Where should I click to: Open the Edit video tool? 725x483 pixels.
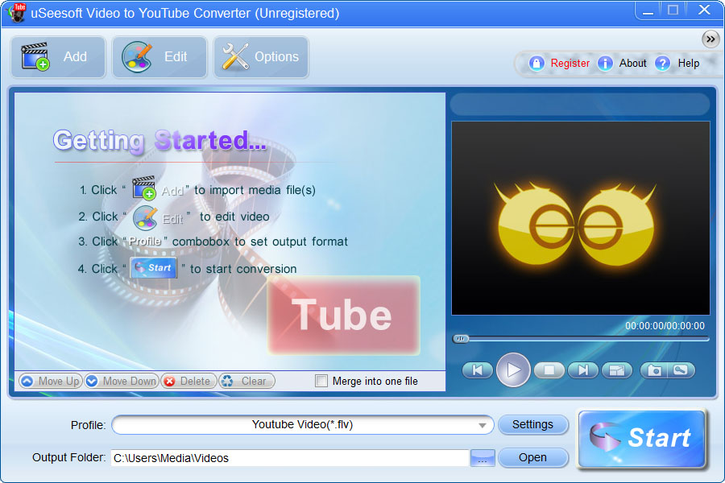pos(159,57)
